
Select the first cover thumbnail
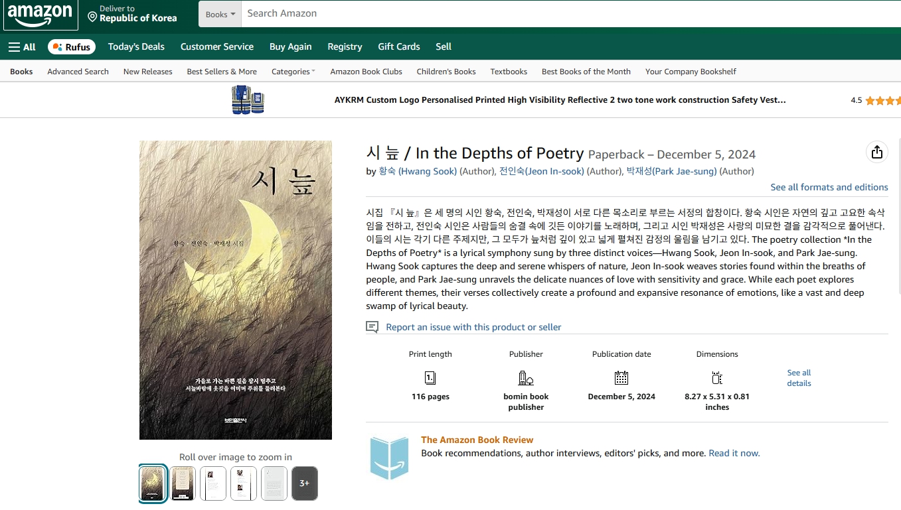click(x=152, y=483)
